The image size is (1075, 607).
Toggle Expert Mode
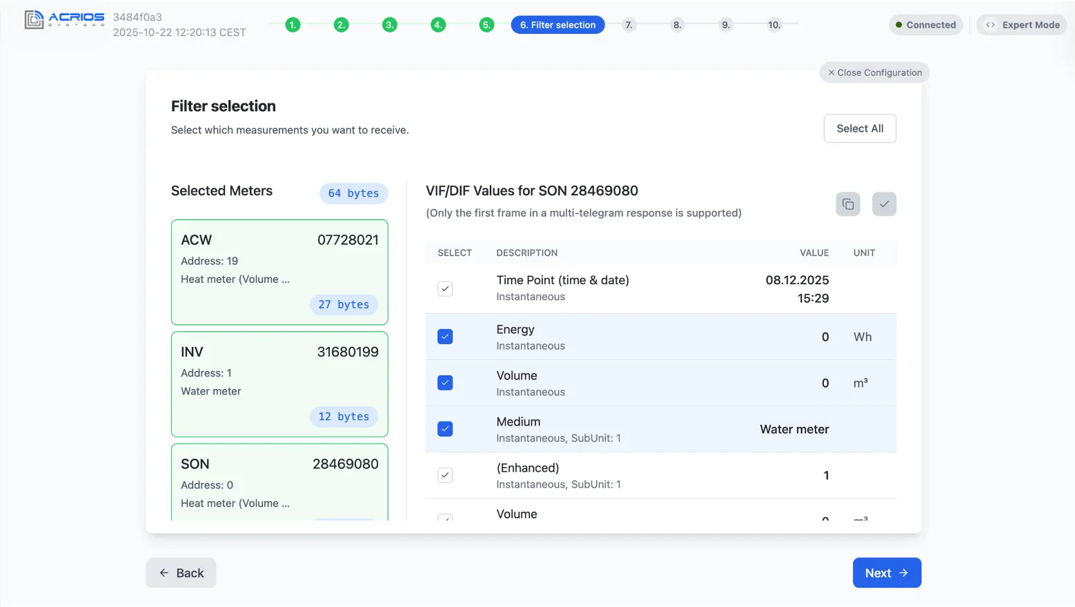point(1021,25)
